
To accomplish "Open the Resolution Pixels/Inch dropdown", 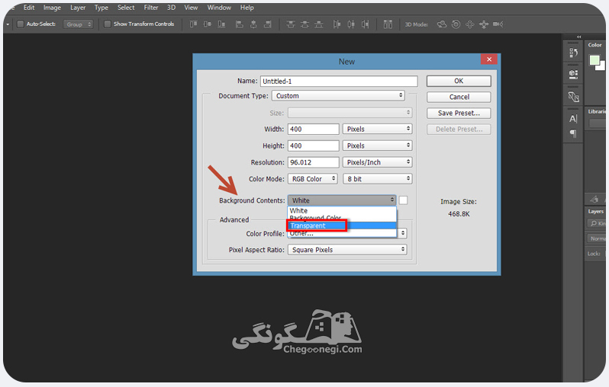I will click(377, 162).
